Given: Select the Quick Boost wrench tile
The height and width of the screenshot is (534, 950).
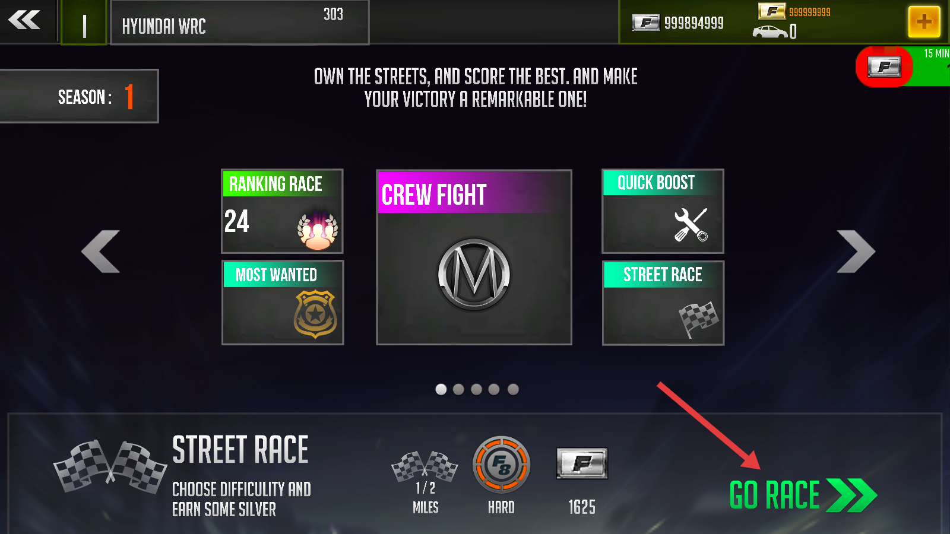Looking at the screenshot, I should coord(663,211).
